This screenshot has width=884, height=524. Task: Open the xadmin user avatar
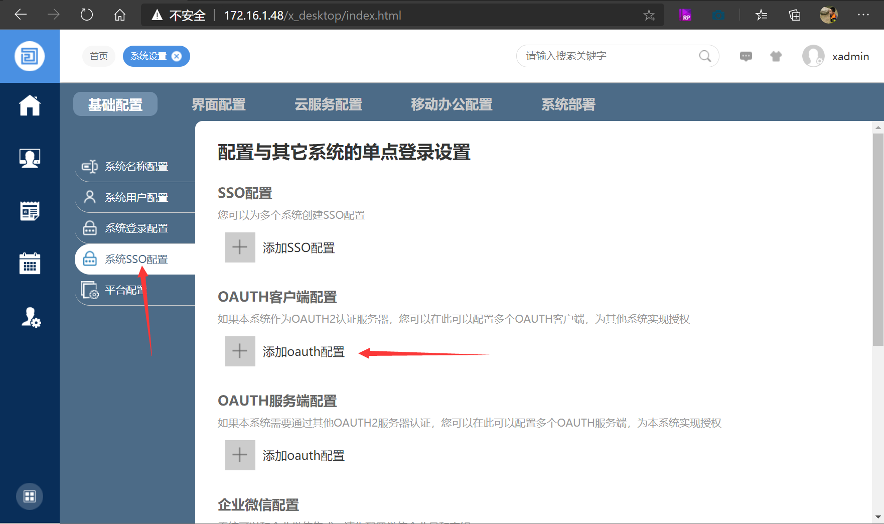(x=813, y=56)
